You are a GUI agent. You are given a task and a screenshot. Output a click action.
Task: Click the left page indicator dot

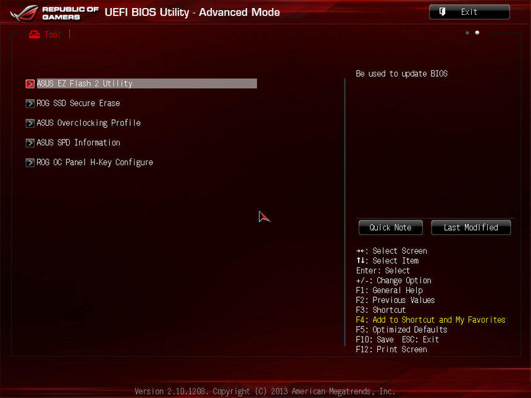pyautogui.click(x=467, y=33)
